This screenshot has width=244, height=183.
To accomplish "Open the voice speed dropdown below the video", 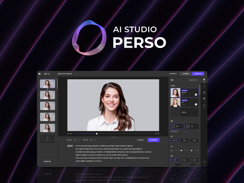I will [77, 140].
